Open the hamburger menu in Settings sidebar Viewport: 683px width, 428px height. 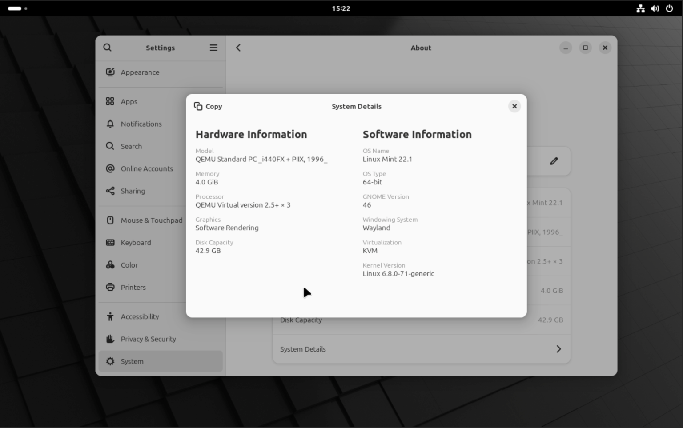(x=213, y=48)
